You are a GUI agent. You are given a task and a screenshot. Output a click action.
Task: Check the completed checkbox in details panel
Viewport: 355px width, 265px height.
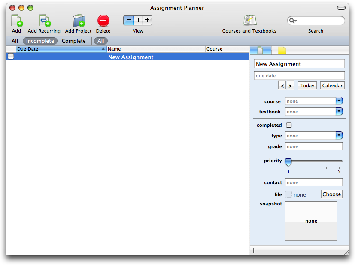tap(289, 125)
